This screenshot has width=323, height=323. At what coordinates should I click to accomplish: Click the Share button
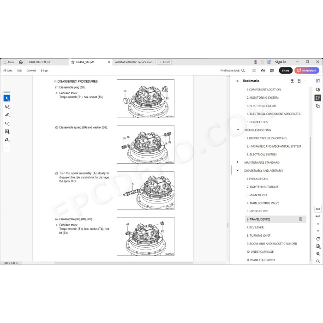(286, 71)
